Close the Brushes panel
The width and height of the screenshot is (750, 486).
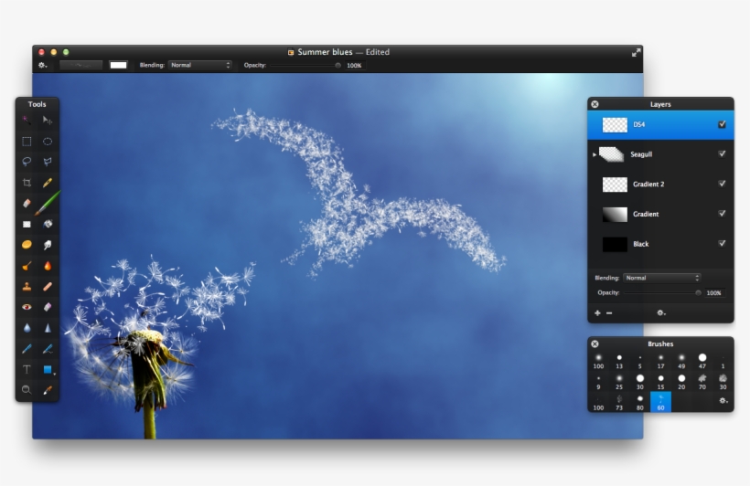(x=595, y=344)
